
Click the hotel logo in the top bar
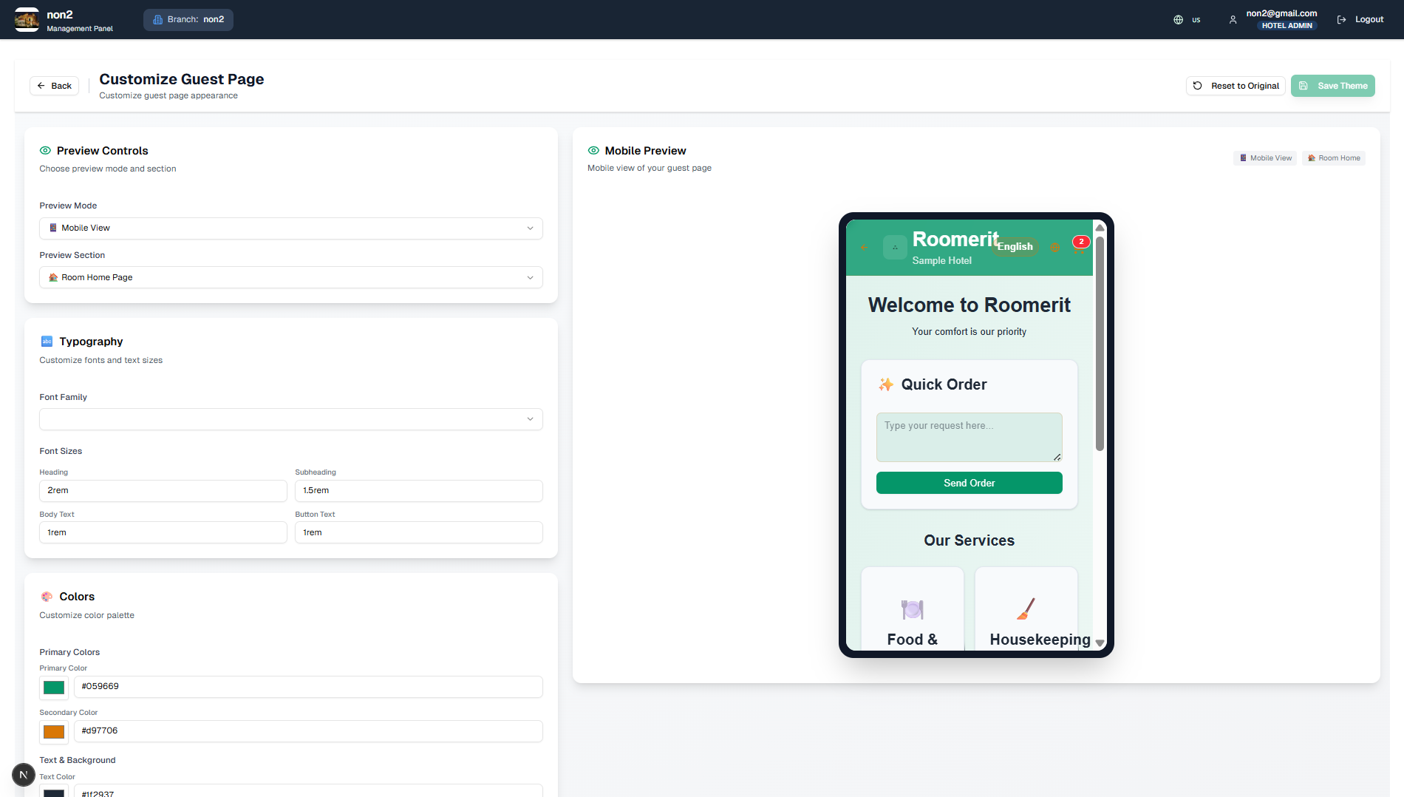point(27,19)
